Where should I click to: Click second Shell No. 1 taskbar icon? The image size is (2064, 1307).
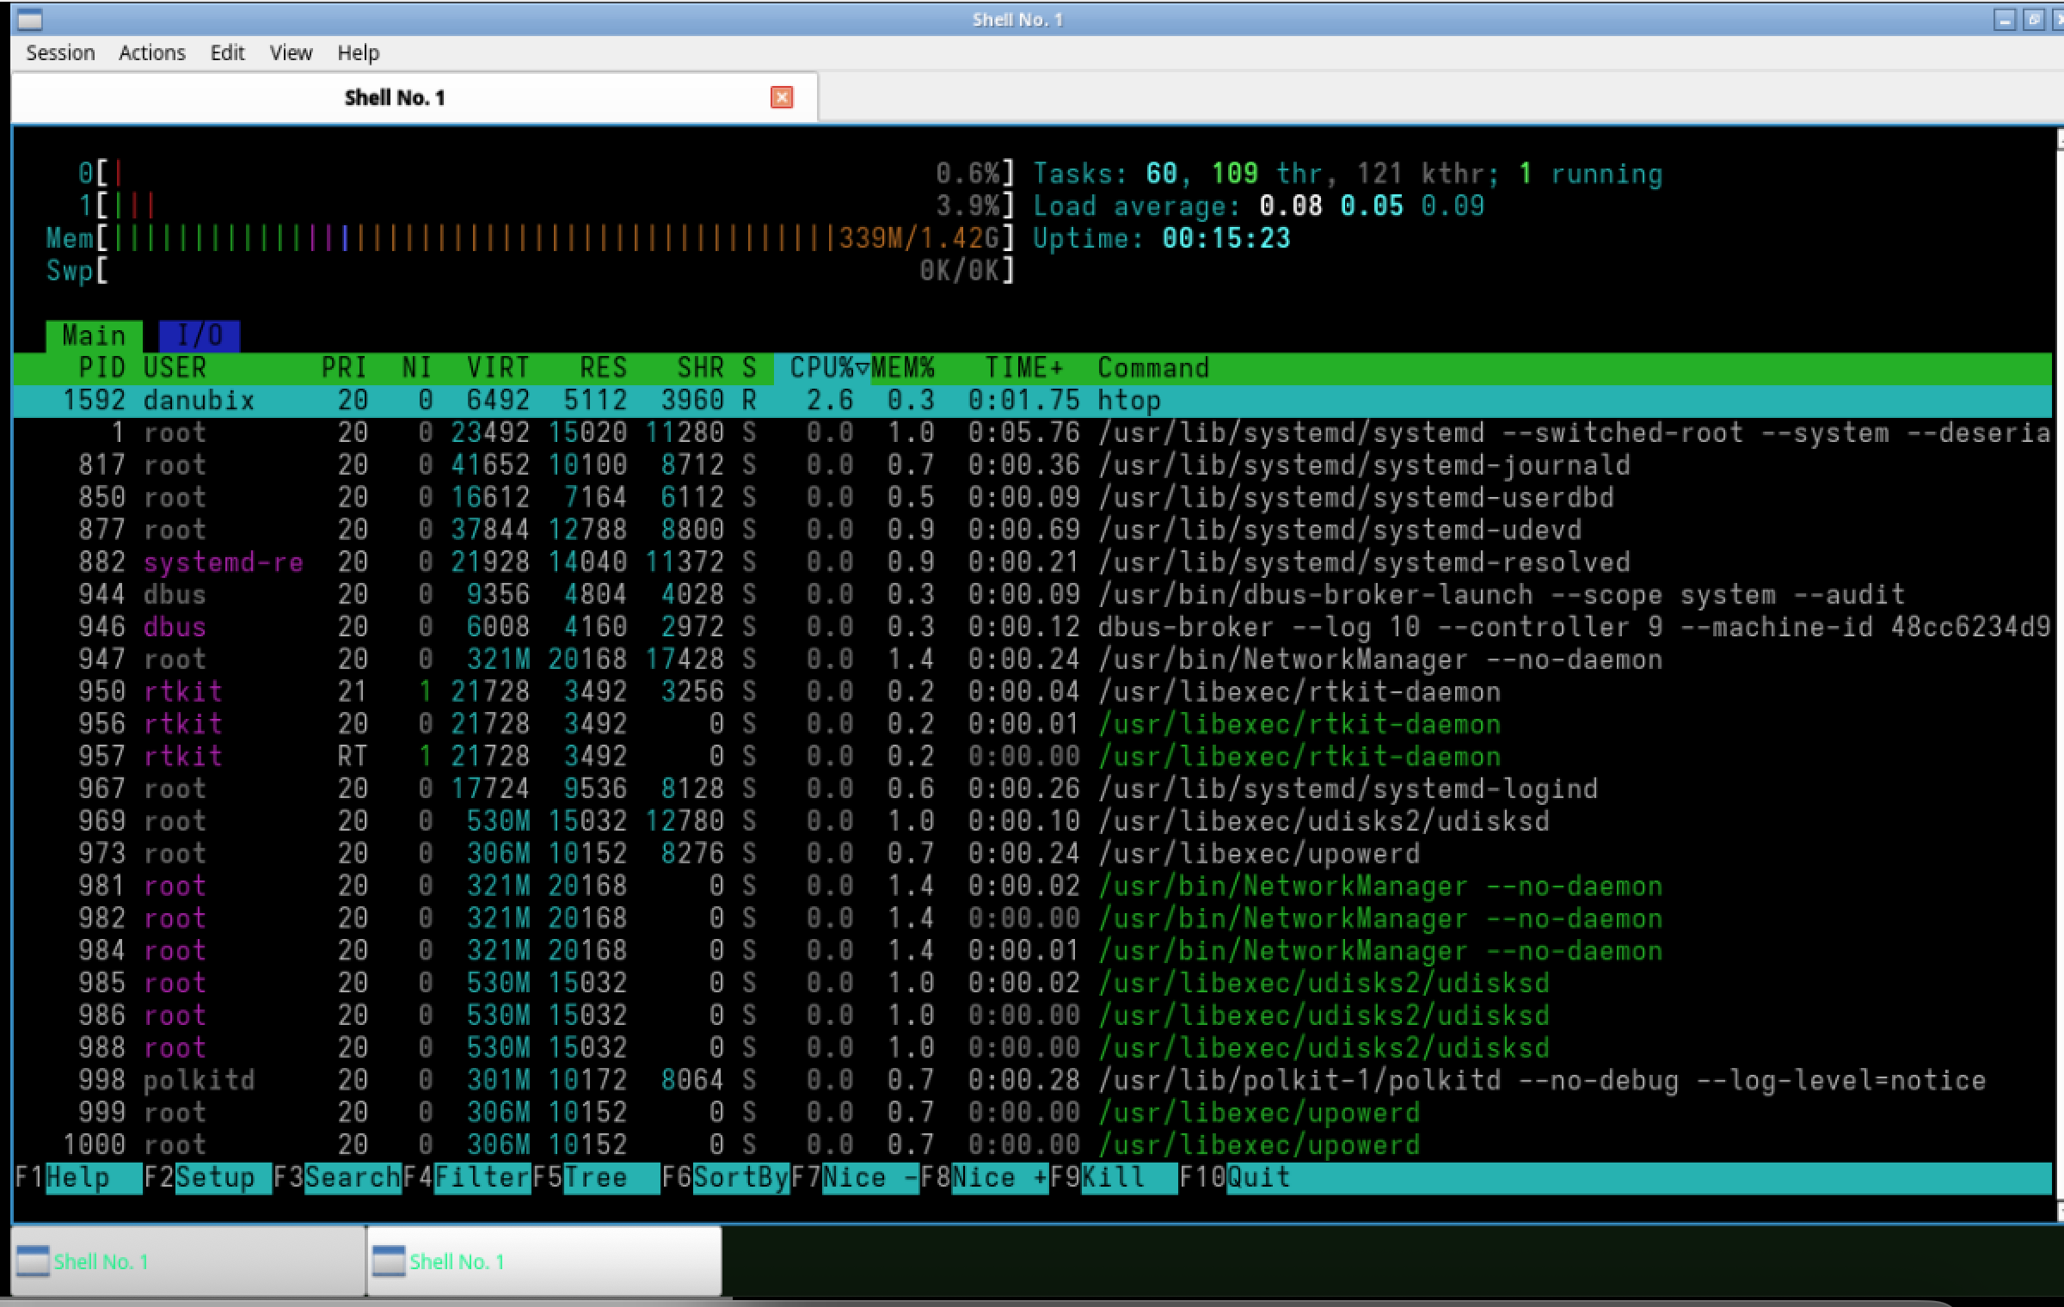tap(389, 1261)
